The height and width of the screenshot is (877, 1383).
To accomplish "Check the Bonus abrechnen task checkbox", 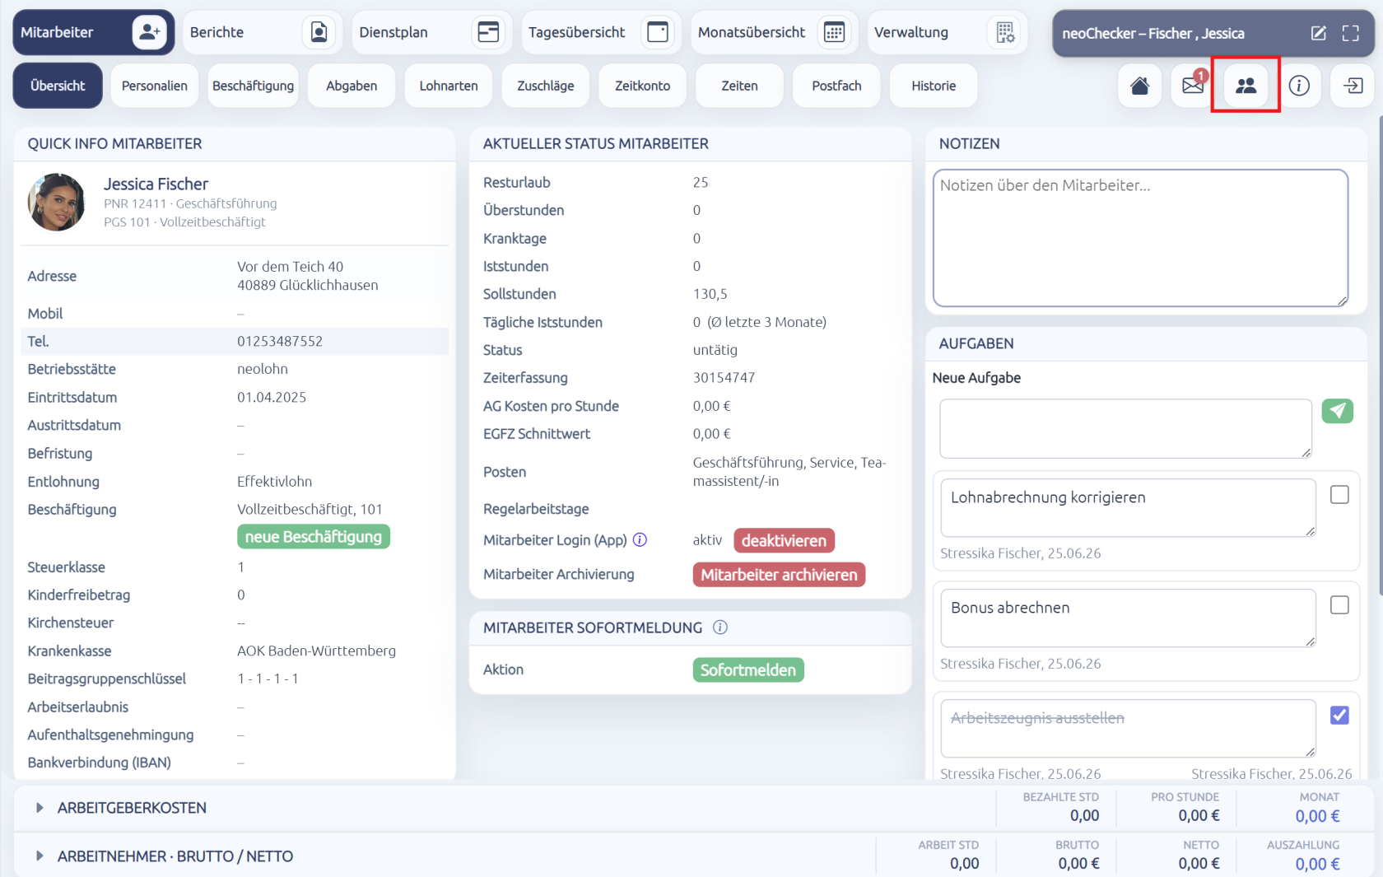I will [x=1339, y=605].
